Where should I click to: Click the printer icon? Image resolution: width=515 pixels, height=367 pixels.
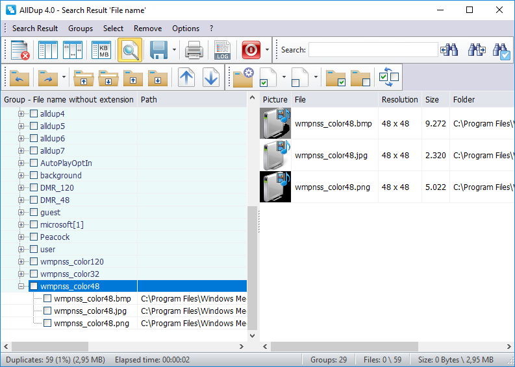(x=194, y=50)
